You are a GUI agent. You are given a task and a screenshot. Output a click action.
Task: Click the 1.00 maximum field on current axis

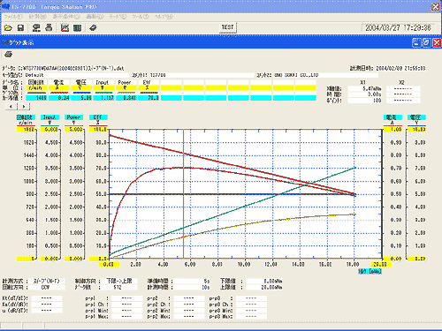tap(392, 130)
